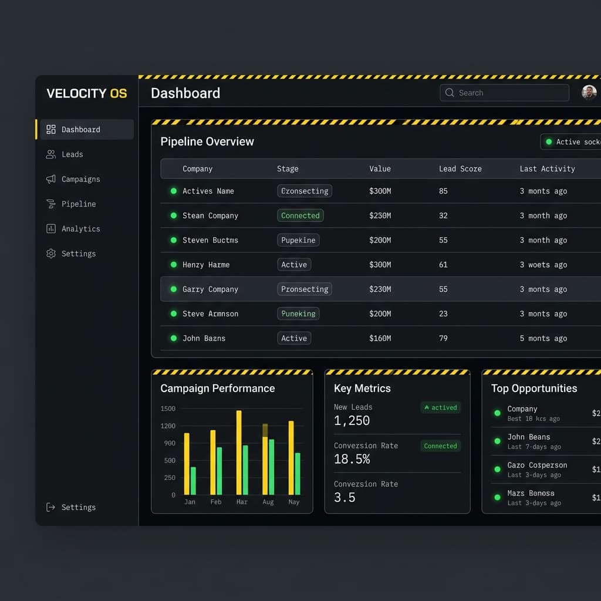
Task: Click $160M value in John Bazns row
Action: click(x=380, y=338)
